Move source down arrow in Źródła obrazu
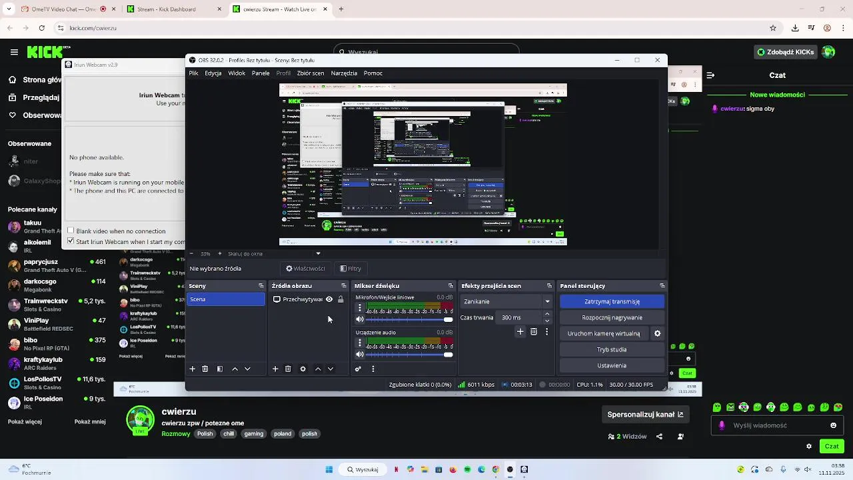 [331, 369]
